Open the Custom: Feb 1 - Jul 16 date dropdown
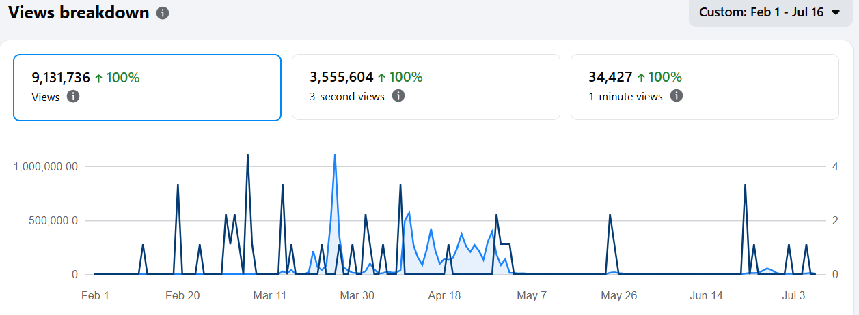Viewport: 859px width, 315px height. pyautogui.click(x=769, y=12)
